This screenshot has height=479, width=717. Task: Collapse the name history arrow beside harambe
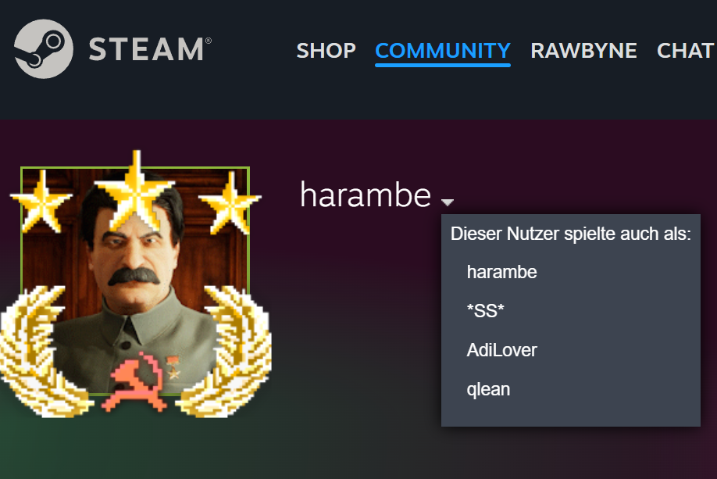pos(448,202)
